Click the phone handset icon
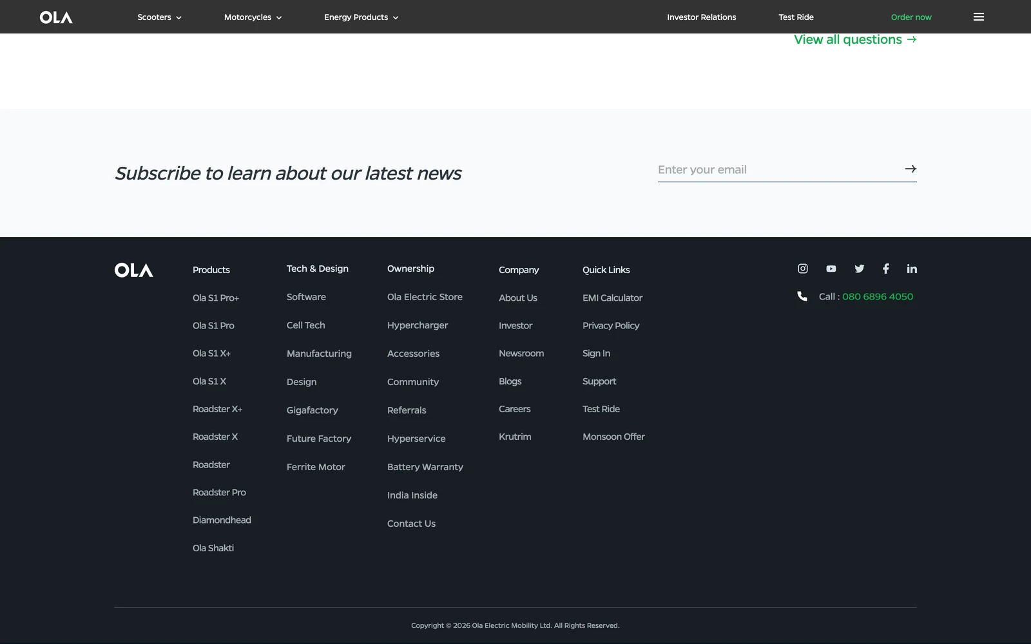This screenshot has width=1031, height=644. [x=802, y=296]
